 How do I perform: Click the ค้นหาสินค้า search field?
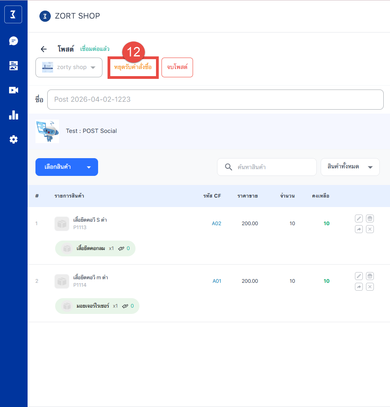272,167
